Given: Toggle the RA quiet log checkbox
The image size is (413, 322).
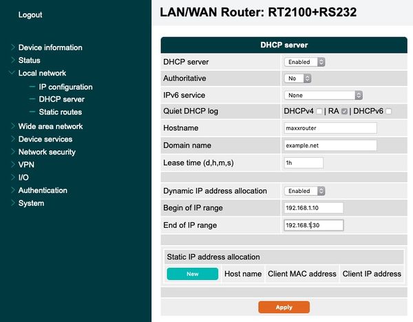Looking at the screenshot, I should 344,111.
